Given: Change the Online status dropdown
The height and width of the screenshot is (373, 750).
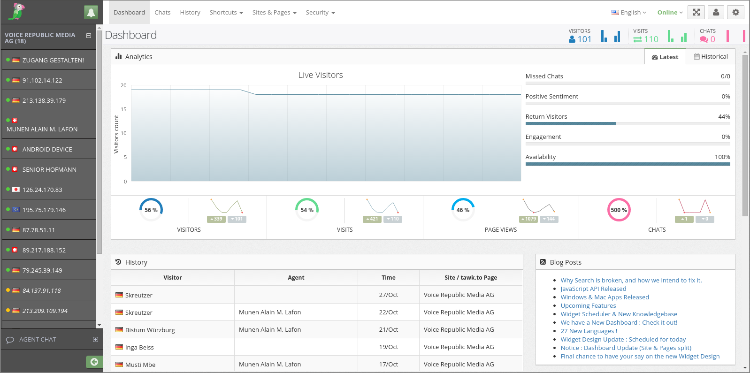Looking at the screenshot, I should point(670,13).
